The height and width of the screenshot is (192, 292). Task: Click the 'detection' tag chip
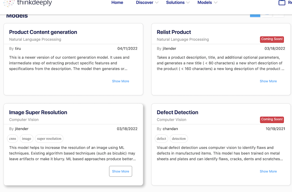click(179, 139)
